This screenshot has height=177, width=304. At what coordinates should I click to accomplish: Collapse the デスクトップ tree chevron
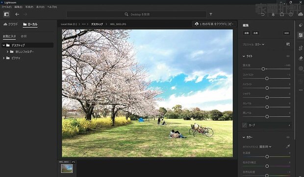pos(4,45)
